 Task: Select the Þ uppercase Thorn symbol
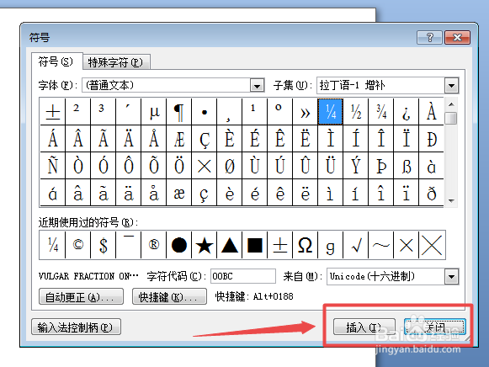coord(381,166)
